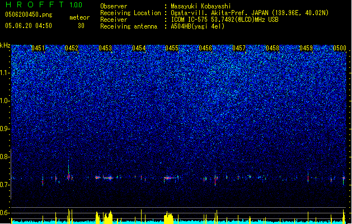352x224 pixels.
Task: Click the 0451 time marker
Action: point(38,48)
